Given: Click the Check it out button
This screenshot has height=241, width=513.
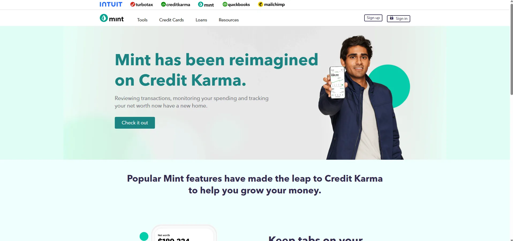Looking at the screenshot, I should [x=135, y=123].
